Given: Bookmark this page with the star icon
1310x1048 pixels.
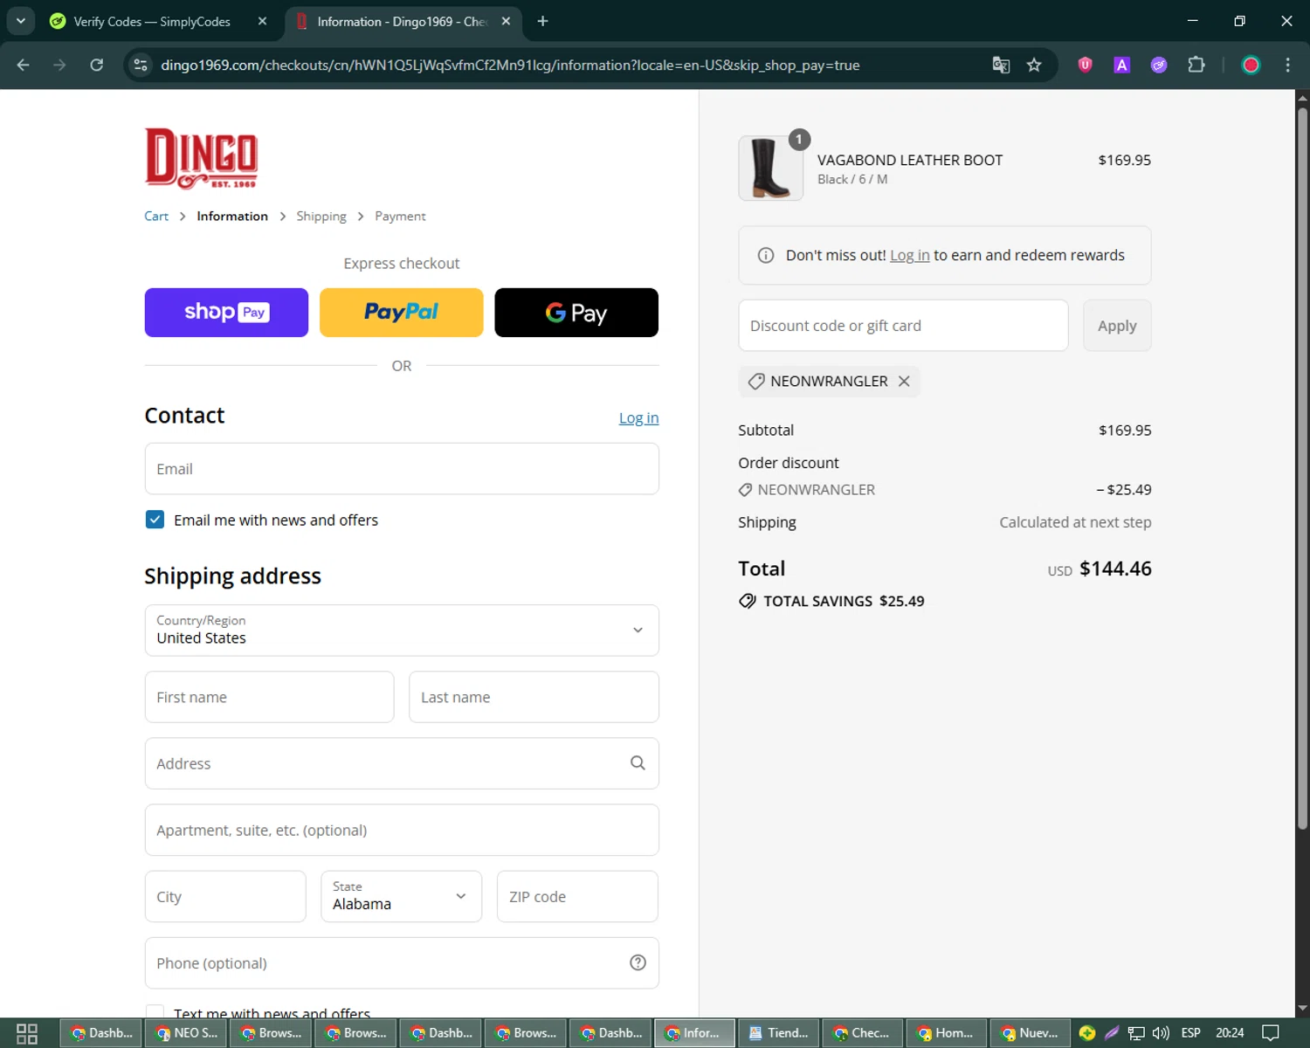Looking at the screenshot, I should pos(1034,65).
